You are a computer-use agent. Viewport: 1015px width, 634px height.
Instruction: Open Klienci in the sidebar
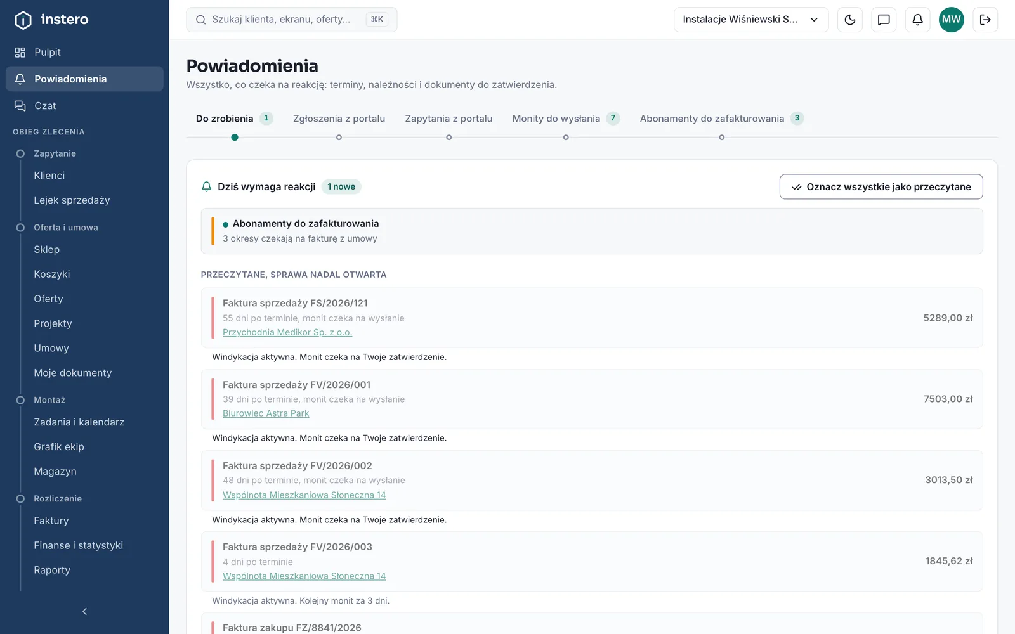(x=49, y=176)
